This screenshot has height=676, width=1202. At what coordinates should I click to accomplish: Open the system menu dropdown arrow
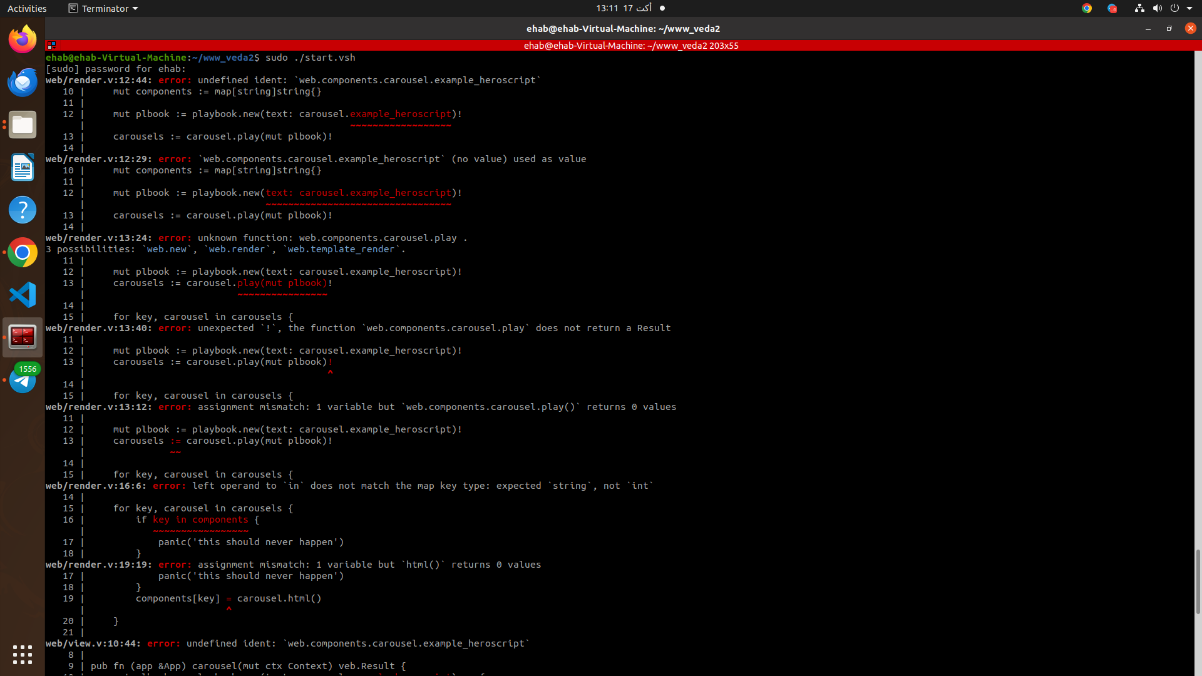tap(1189, 8)
